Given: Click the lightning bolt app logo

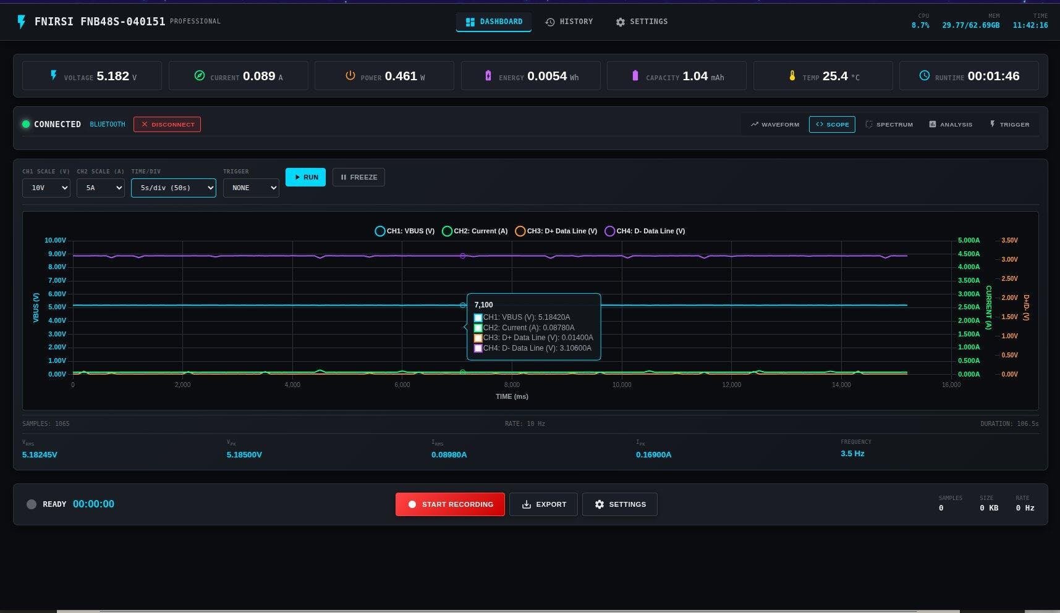Looking at the screenshot, I should tap(21, 22).
